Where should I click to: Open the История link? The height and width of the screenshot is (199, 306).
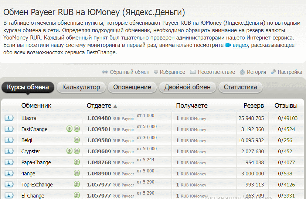pyautogui.click(x=256, y=72)
